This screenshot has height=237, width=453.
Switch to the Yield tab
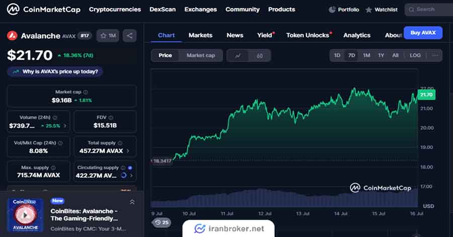click(265, 35)
